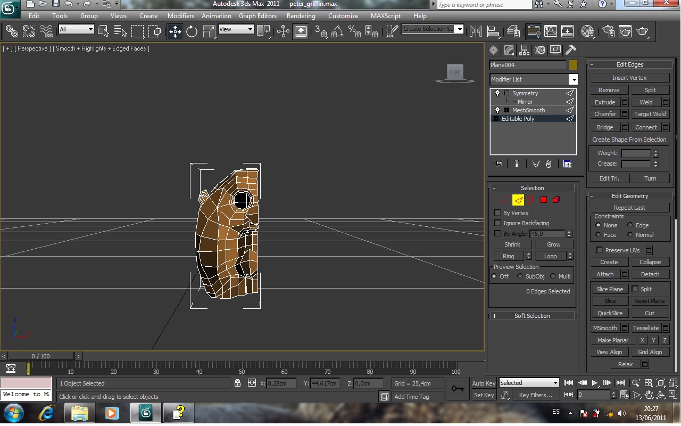Set Constraints to Edge
Viewport: 681px width, 426px height.
pyautogui.click(x=630, y=225)
